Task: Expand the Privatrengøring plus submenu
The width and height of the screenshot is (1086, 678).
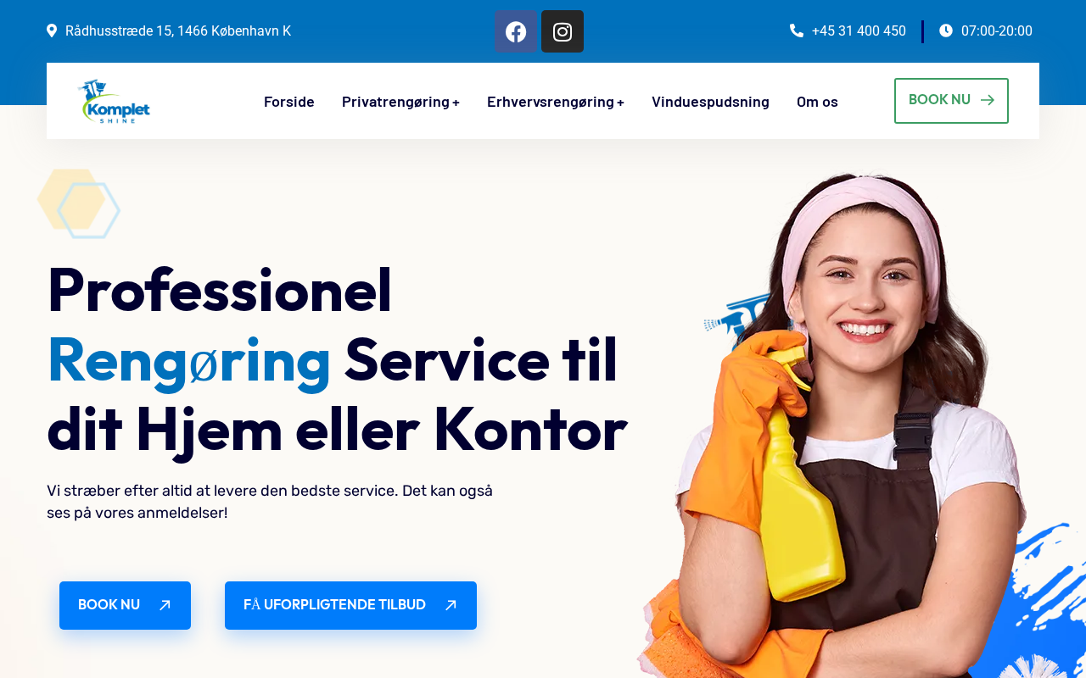Action: point(456,103)
